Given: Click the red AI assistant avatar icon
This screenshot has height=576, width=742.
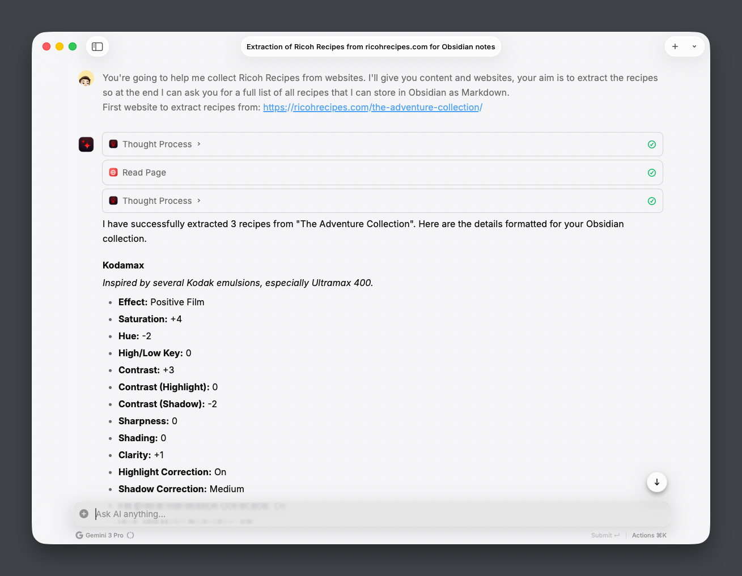Looking at the screenshot, I should (86, 144).
